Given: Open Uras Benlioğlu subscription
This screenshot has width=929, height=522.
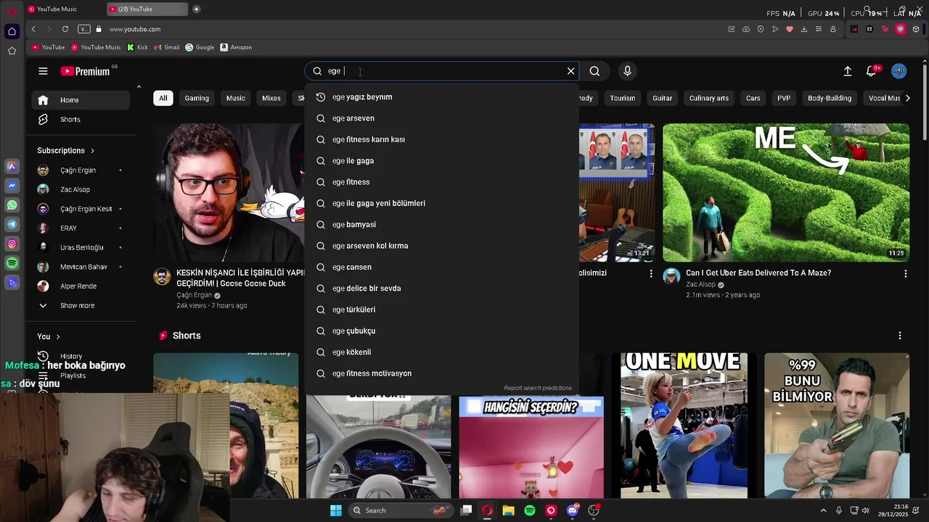Looking at the screenshot, I should pyautogui.click(x=80, y=248).
